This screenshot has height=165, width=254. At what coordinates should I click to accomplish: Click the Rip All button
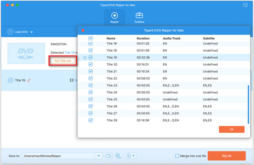pos(226,156)
